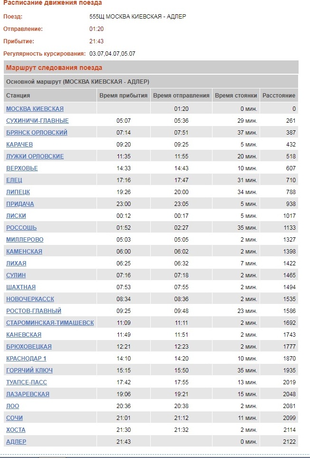
Task: Open the ГОРЯЧИЙ КЛЮЧ station link
Action: pos(29,370)
